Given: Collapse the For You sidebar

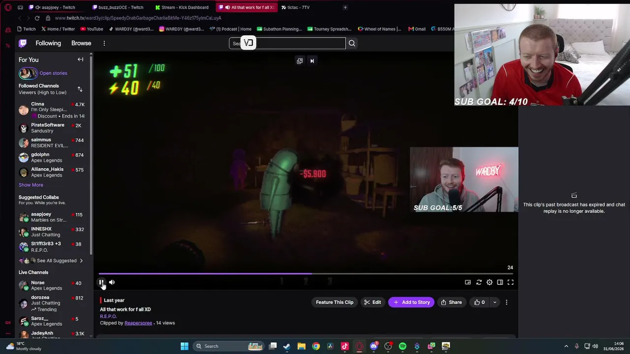Looking at the screenshot, I should click(x=80, y=59).
